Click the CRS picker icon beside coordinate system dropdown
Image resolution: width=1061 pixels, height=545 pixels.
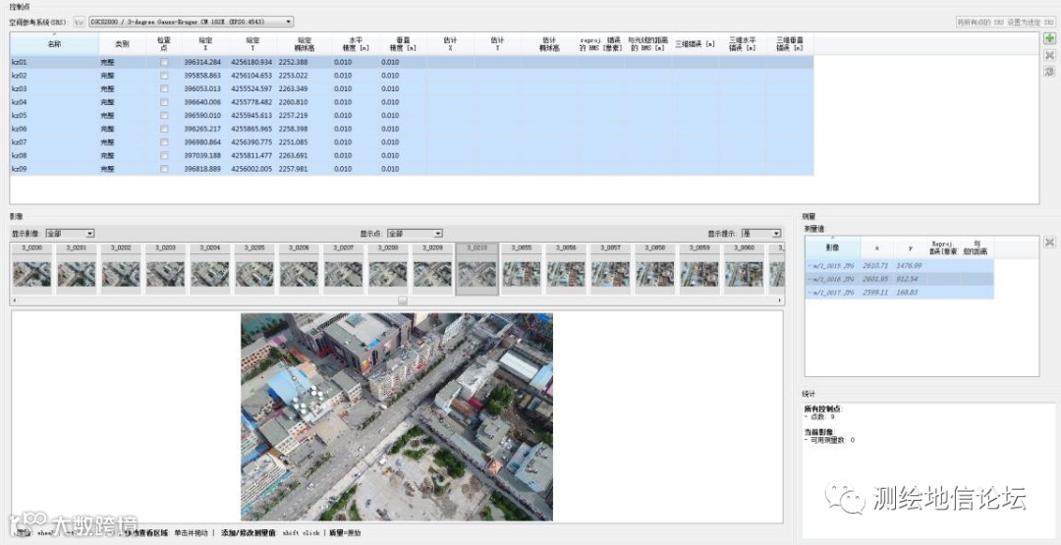78,21
